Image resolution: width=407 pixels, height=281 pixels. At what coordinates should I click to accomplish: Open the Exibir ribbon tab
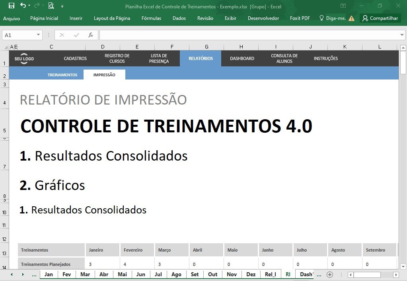pyautogui.click(x=230, y=18)
